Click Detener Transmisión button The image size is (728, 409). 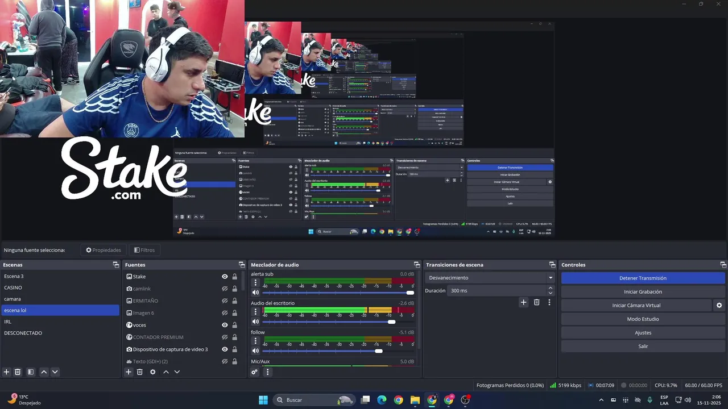tap(643, 278)
